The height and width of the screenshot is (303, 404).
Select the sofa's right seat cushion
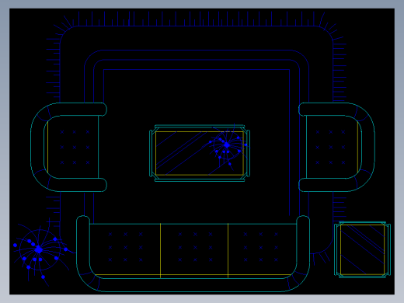tap(263, 249)
